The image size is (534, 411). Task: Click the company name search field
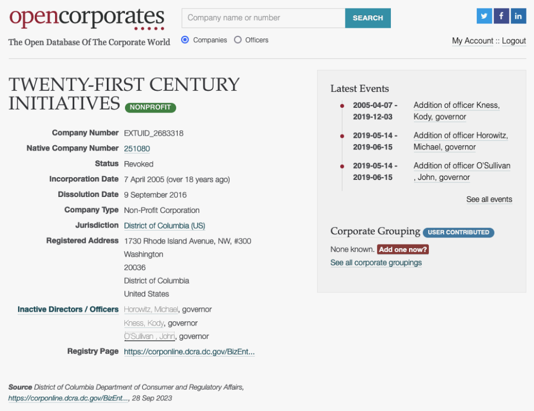pyautogui.click(x=263, y=18)
